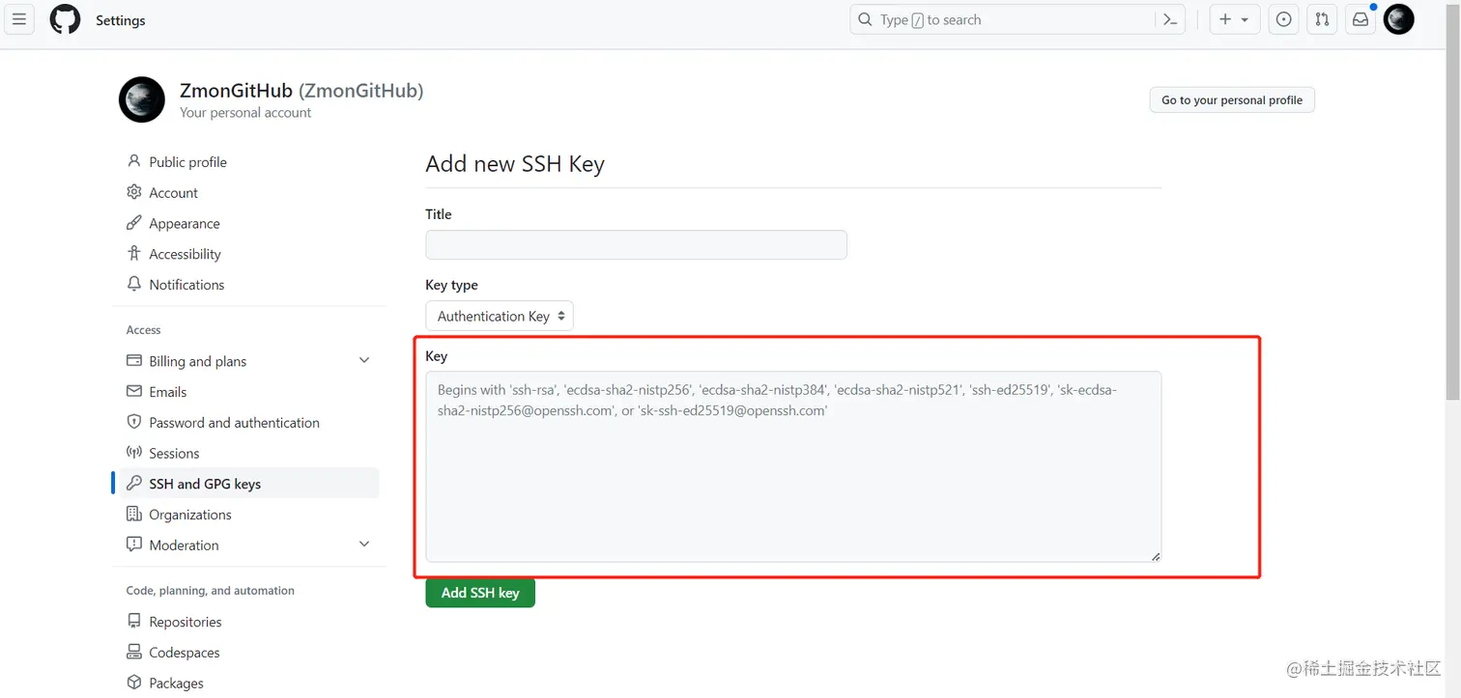Click the Add SSH key button
This screenshot has width=1461, height=698.
[x=480, y=593]
